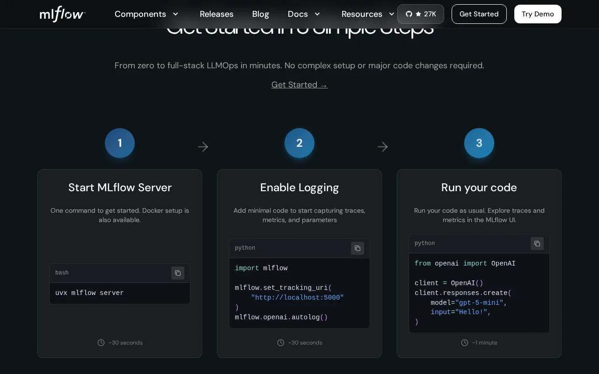Copy the Enable Logging python code
This screenshot has width=599, height=374.
click(358, 248)
